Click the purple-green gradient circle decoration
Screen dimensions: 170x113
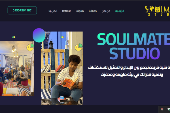39,35
